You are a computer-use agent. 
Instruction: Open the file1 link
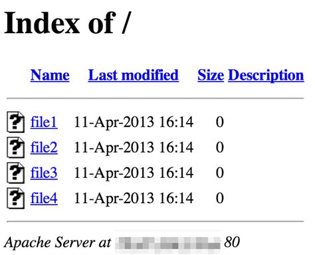[44, 122]
